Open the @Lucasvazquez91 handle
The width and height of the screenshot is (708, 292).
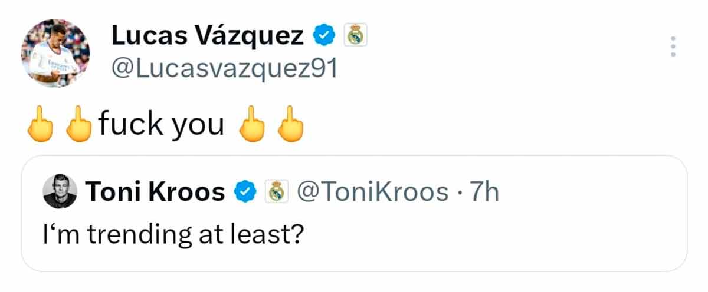pos(224,69)
